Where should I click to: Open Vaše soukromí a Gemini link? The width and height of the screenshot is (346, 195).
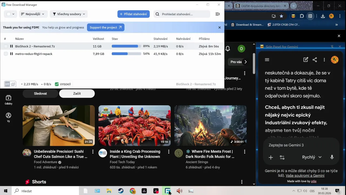coord(305,175)
